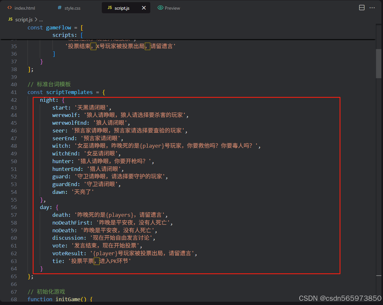Click the 'vote:' key on line 61

(60, 246)
